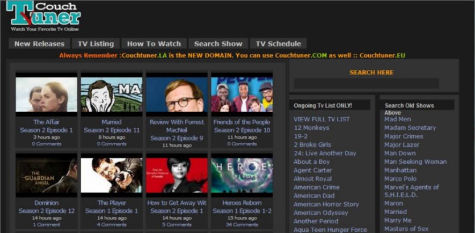Select Major Lazer show

[x=401, y=144]
